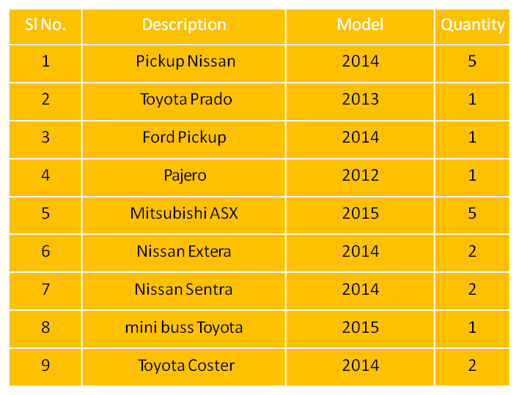Select Mitsubishi ASX's 2015 model cell

[360, 216]
